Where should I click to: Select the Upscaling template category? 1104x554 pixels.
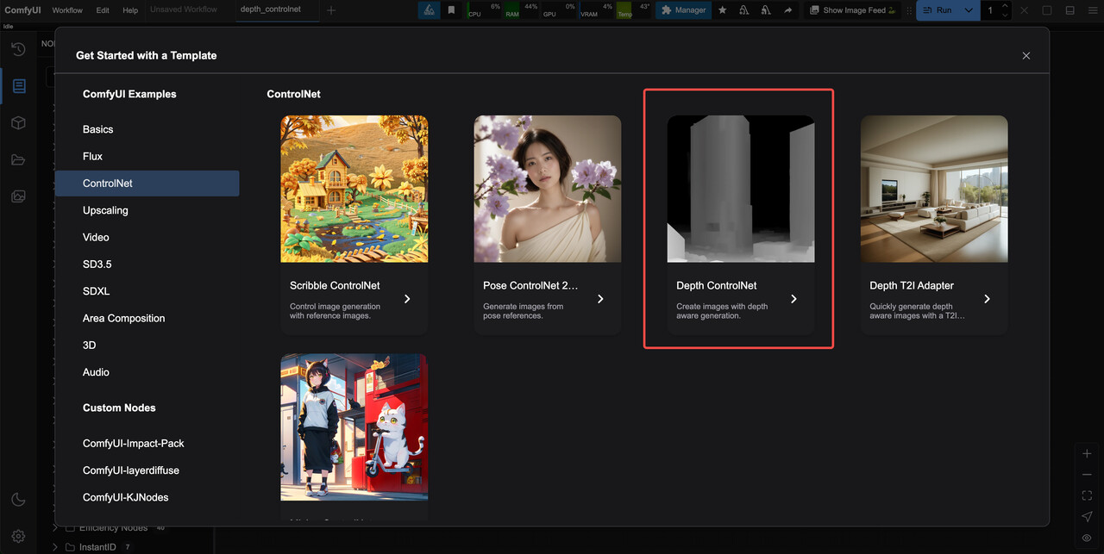105,210
